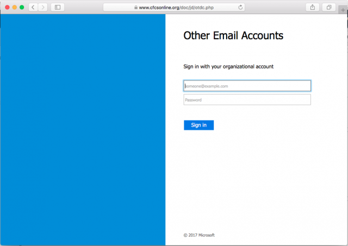348x246 pixels.
Task: Go back using the Safari back arrow
Action: pos(33,7)
